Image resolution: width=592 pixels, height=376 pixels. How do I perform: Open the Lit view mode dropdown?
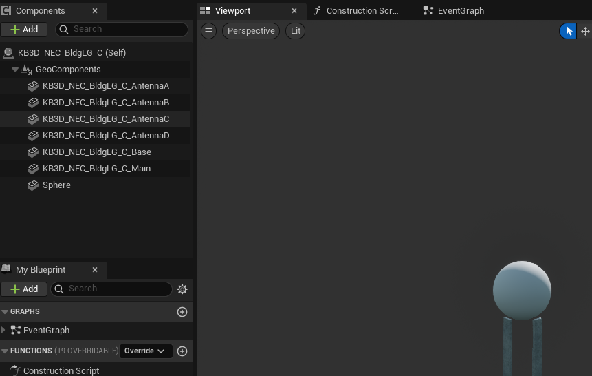[x=295, y=31]
